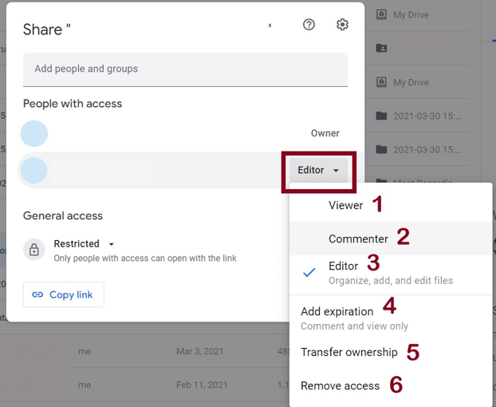The image size is (496, 407).
Task: Open the Help question mark icon
Action: click(309, 25)
